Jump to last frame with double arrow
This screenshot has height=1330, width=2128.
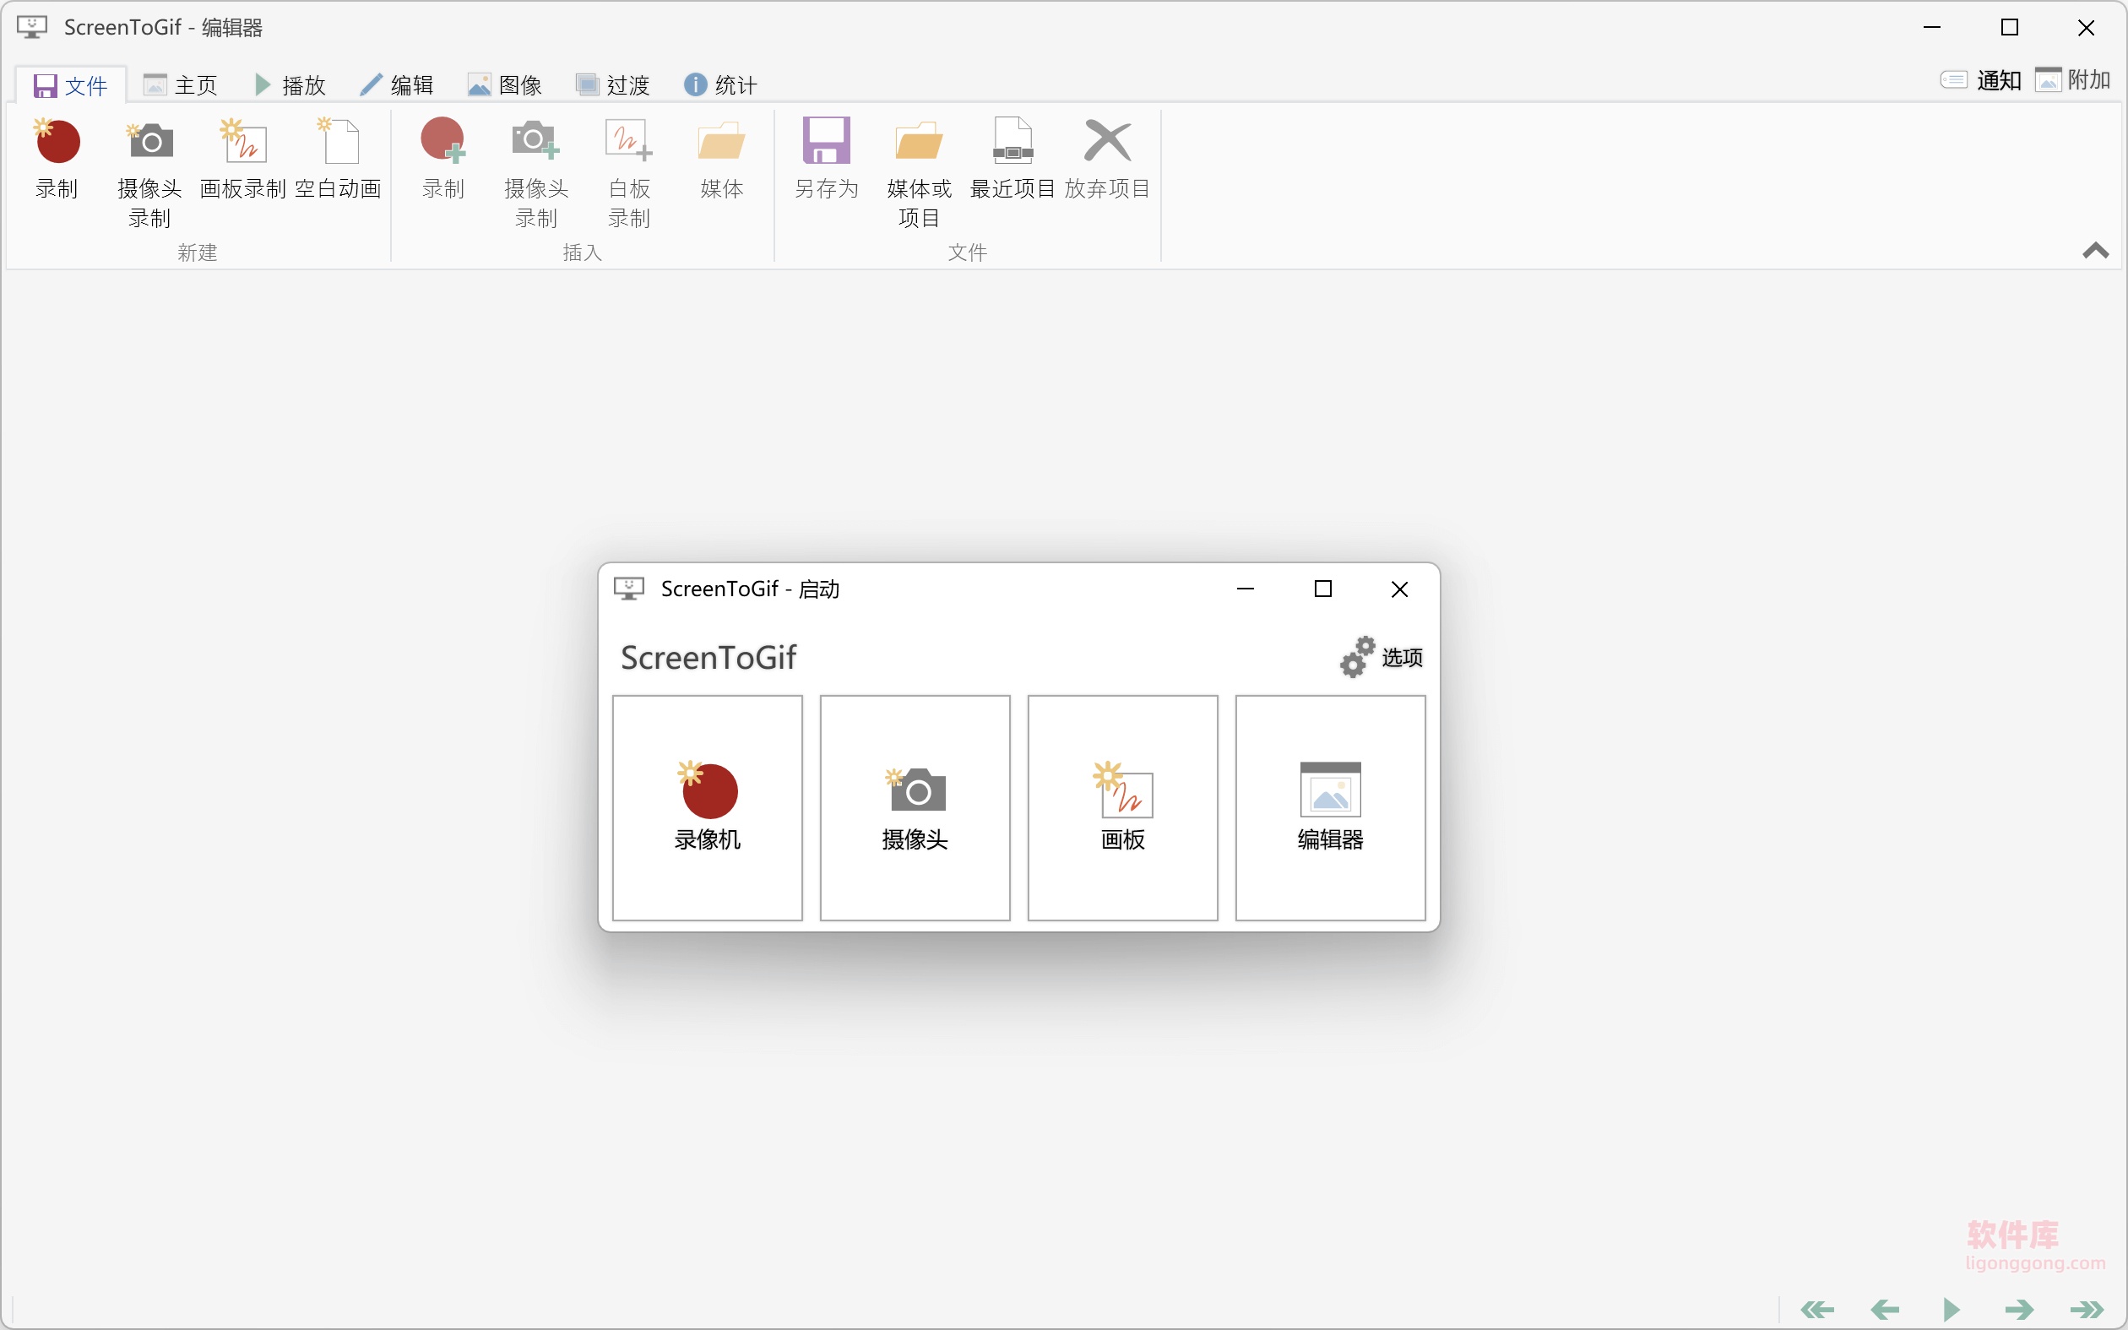pyautogui.click(x=2087, y=1309)
